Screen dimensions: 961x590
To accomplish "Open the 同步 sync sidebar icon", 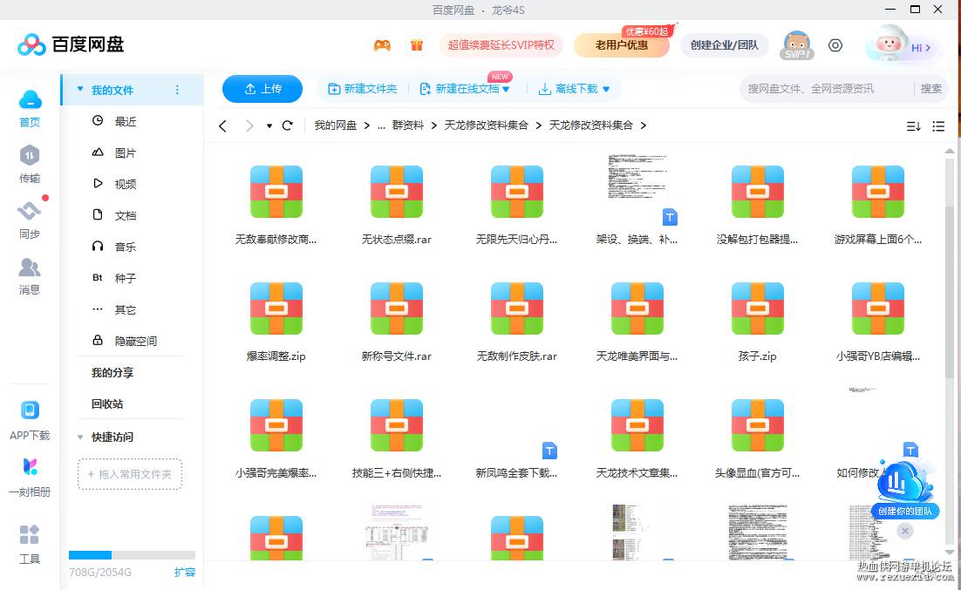I will [30, 220].
